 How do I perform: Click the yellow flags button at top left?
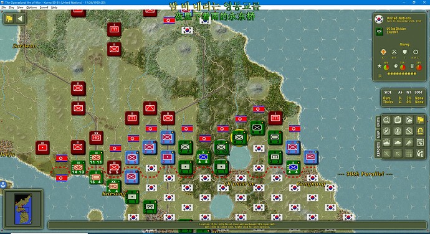click(x=9, y=19)
